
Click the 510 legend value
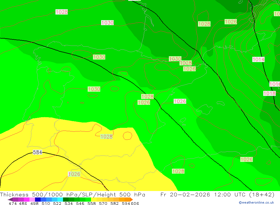pos(46,203)
